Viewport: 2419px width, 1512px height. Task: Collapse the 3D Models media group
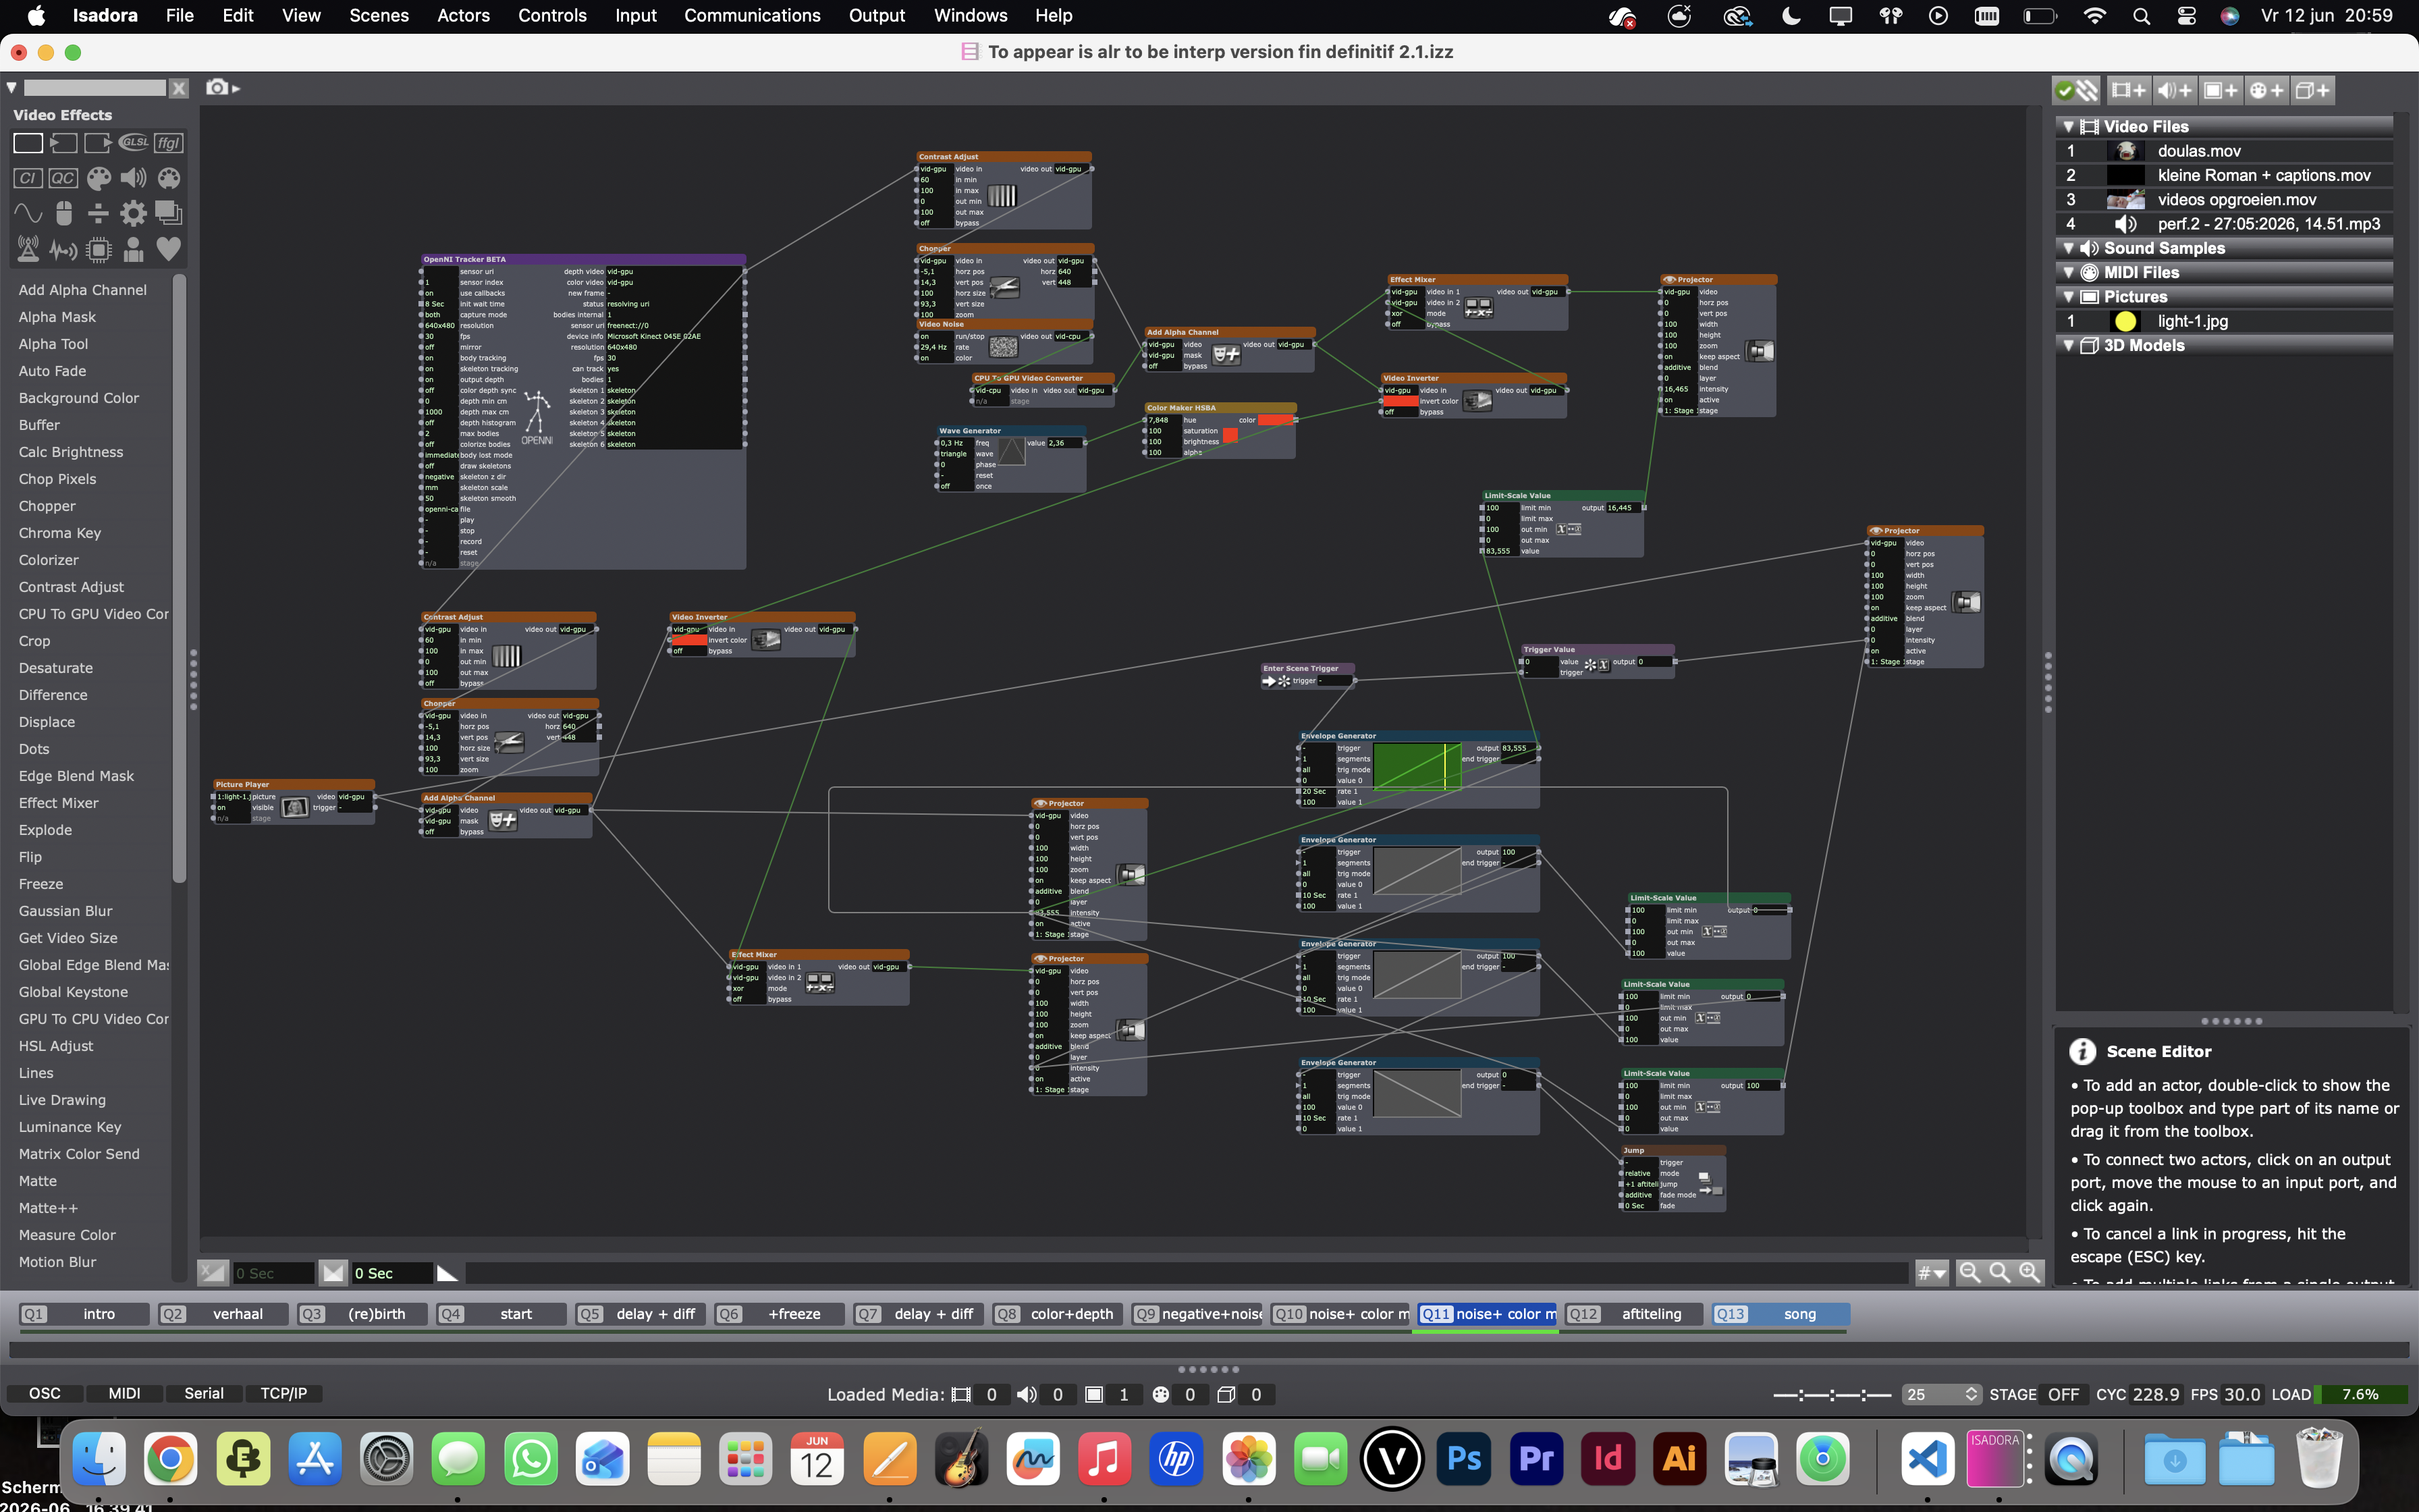coord(2068,345)
